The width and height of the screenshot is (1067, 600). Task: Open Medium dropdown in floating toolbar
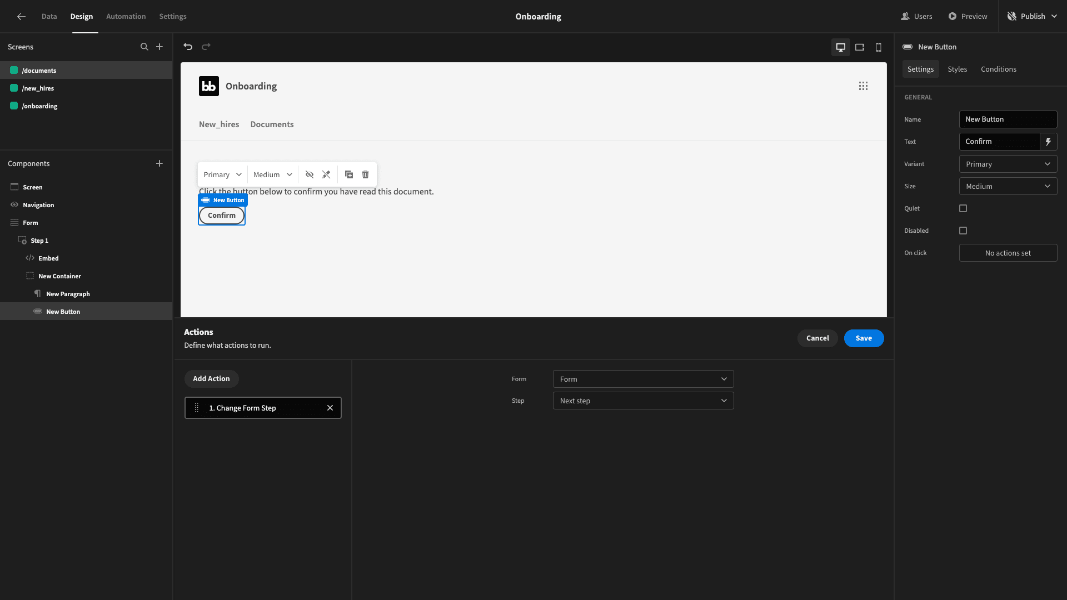pos(272,174)
